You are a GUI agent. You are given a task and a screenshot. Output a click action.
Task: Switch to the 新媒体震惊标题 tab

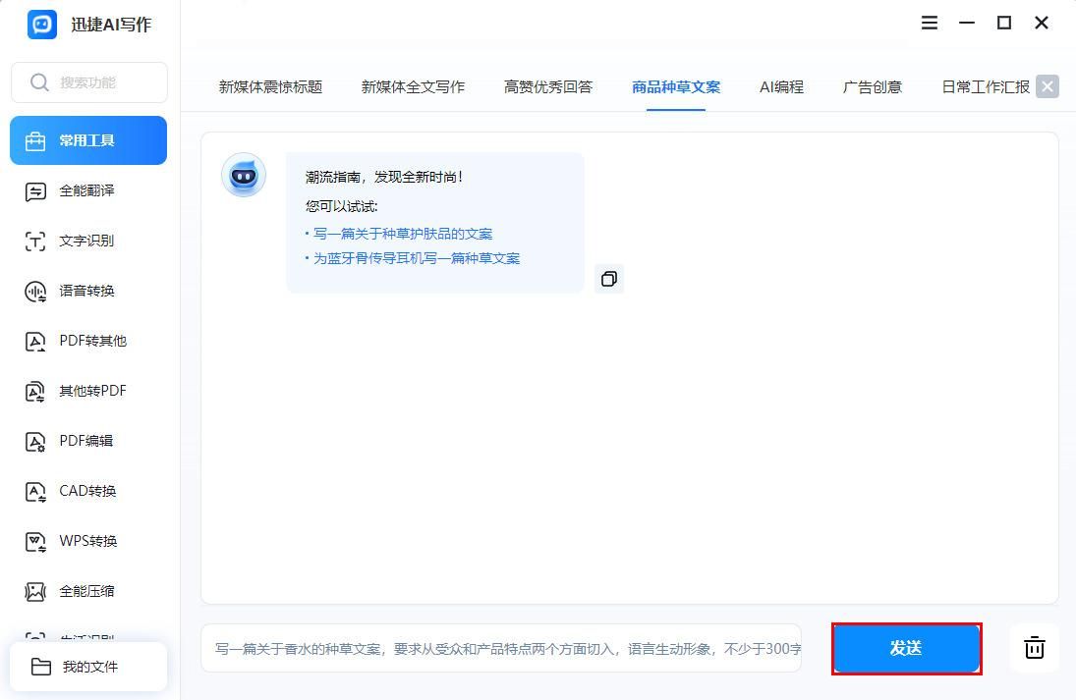[x=270, y=87]
